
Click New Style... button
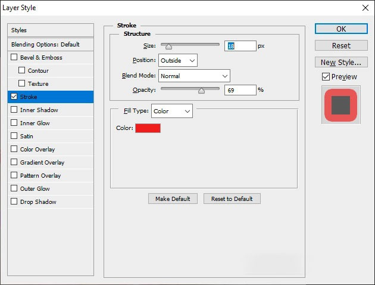[341, 63]
